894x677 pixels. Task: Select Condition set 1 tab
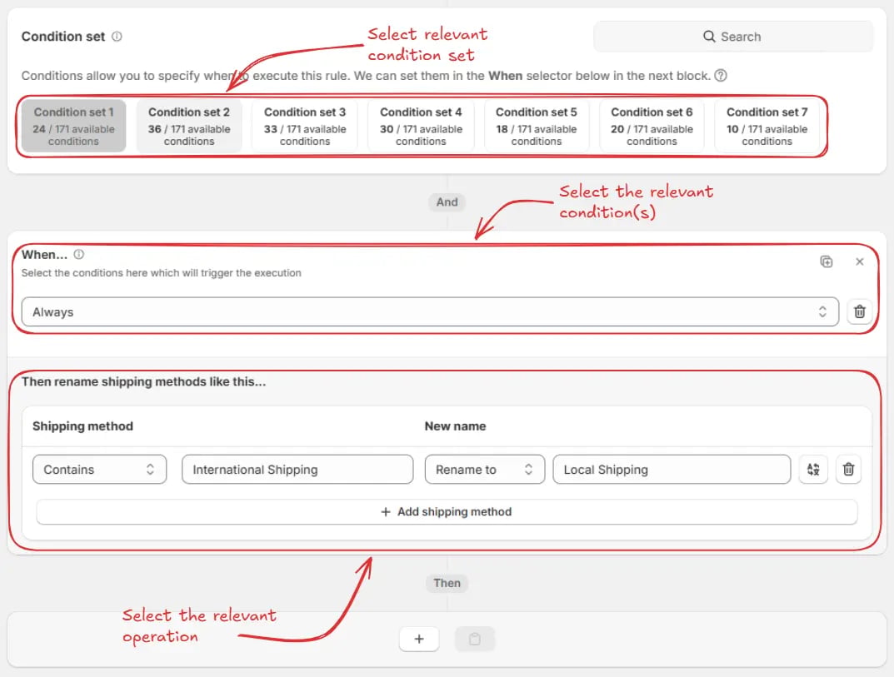tap(73, 126)
